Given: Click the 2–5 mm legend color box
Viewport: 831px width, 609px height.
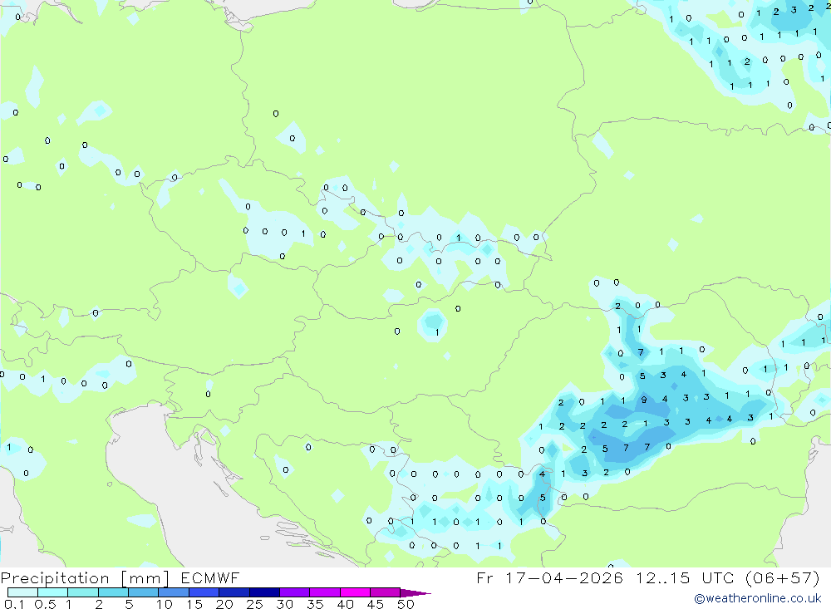Looking at the screenshot, I should [x=113, y=592].
